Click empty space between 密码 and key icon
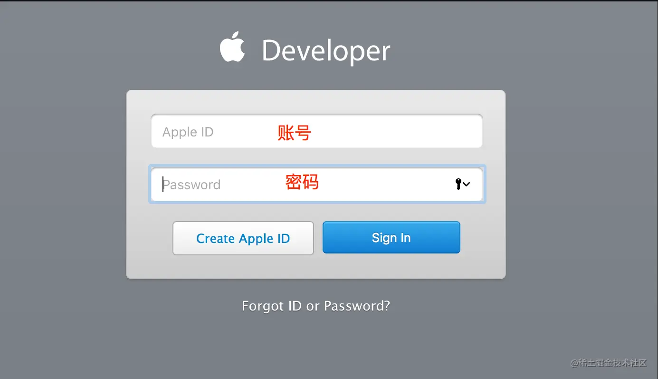This screenshot has height=379, width=658. click(x=385, y=185)
